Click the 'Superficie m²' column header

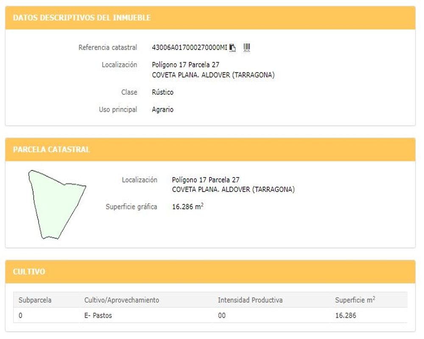[355, 300]
